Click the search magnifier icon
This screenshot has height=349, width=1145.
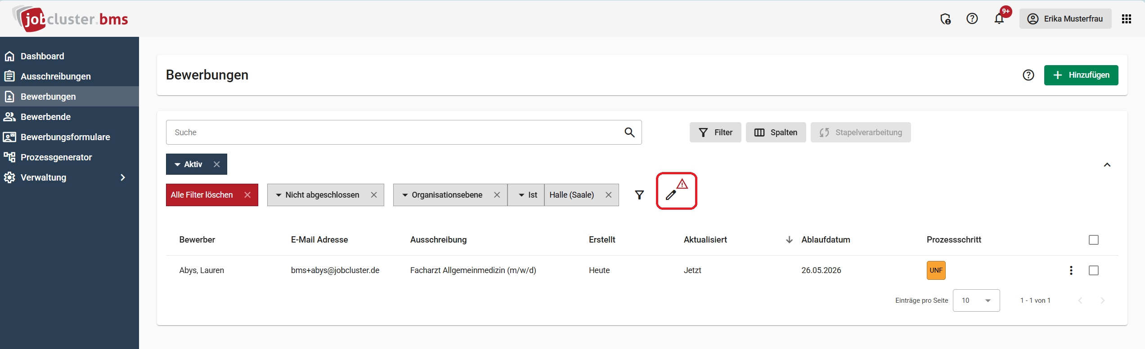tap(629, 133)
